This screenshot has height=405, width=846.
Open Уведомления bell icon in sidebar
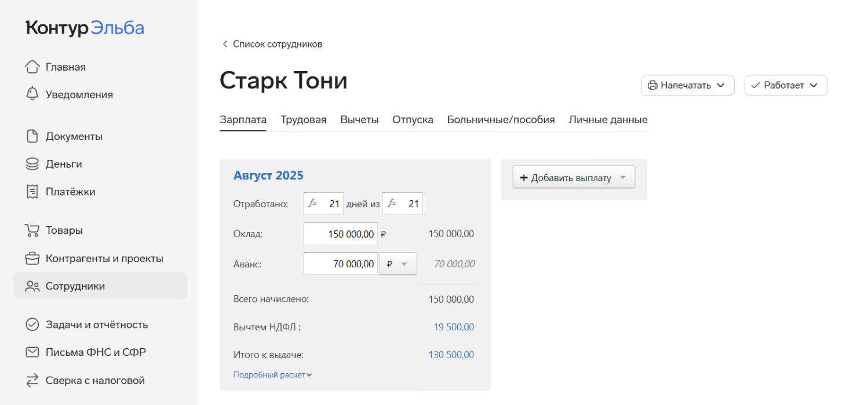(x=32, y=94)
